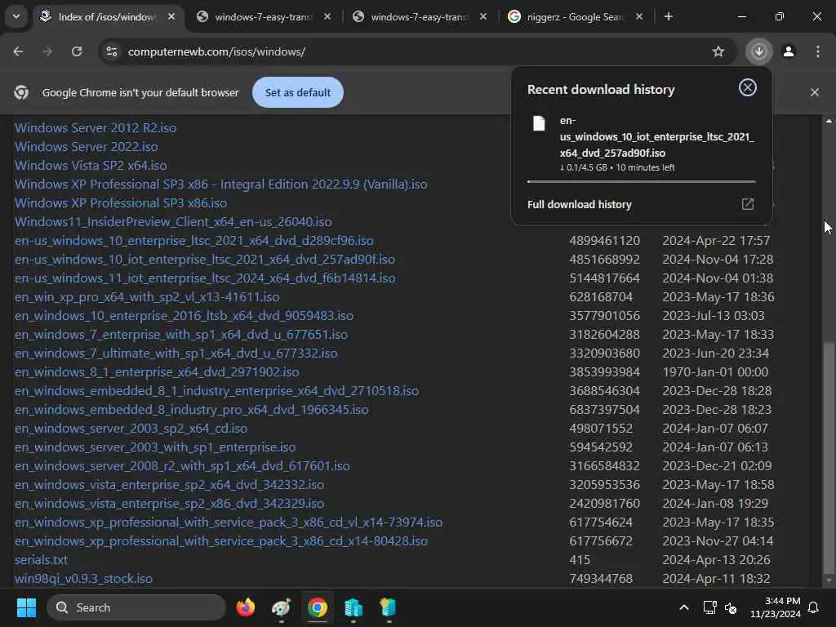
Task: Open vista_enterprise_sp2_x86_dvd_342329 iso
Action: 169,503
